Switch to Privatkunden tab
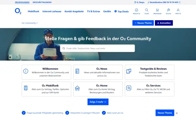 (22, 2)
